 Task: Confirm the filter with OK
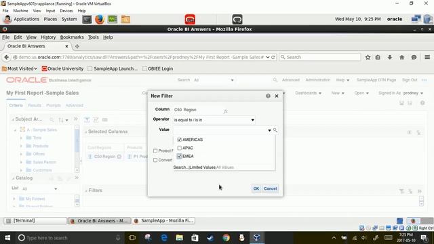coord(256,188)
